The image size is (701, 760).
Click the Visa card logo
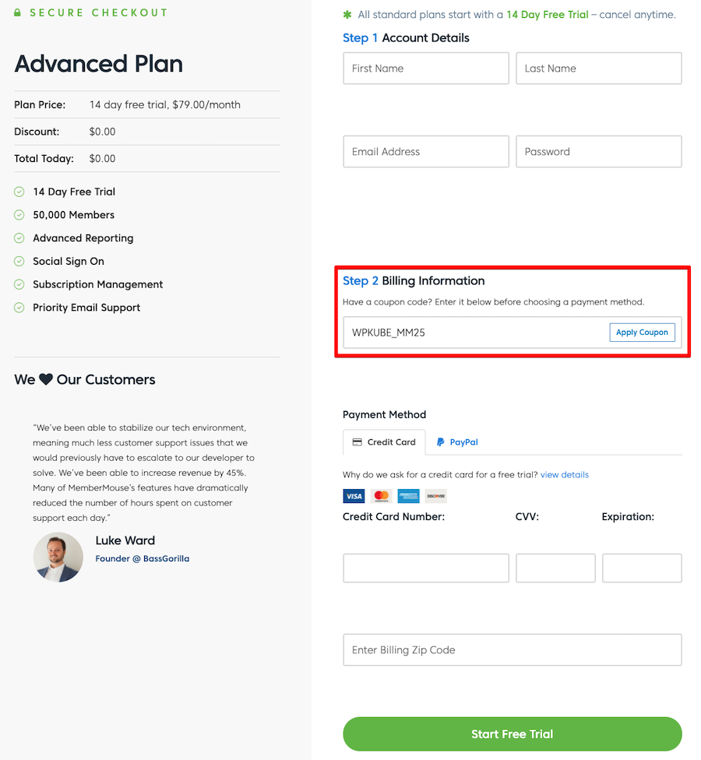(354, 496)
